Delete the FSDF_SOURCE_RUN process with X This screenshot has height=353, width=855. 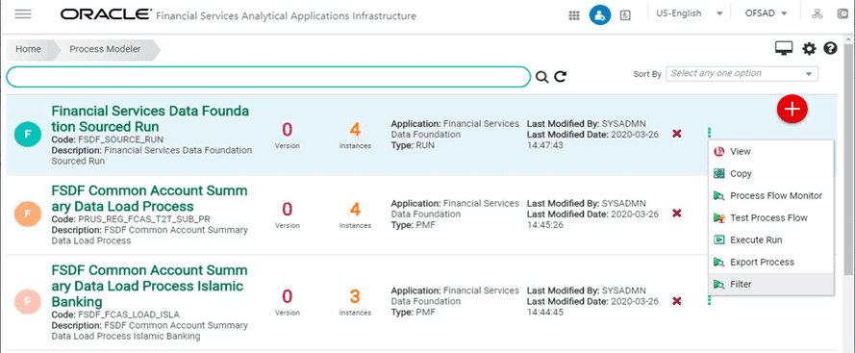677,134
